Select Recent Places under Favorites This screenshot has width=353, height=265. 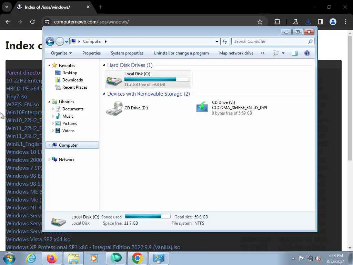pos(75,87)
